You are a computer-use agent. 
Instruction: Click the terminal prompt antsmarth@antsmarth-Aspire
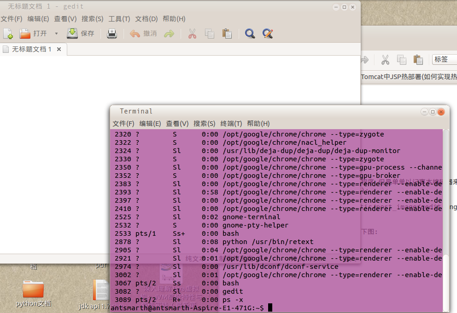tap(187, 308)
